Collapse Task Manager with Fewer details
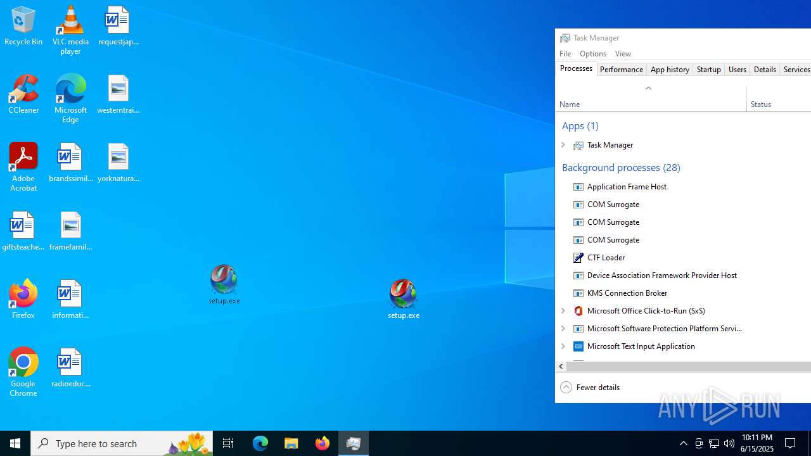The width and height of the screenshot is (811, 456). tap(590, 388)
